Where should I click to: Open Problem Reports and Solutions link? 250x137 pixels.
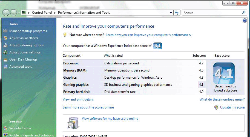pyautogui.click(x=31, y=135)
